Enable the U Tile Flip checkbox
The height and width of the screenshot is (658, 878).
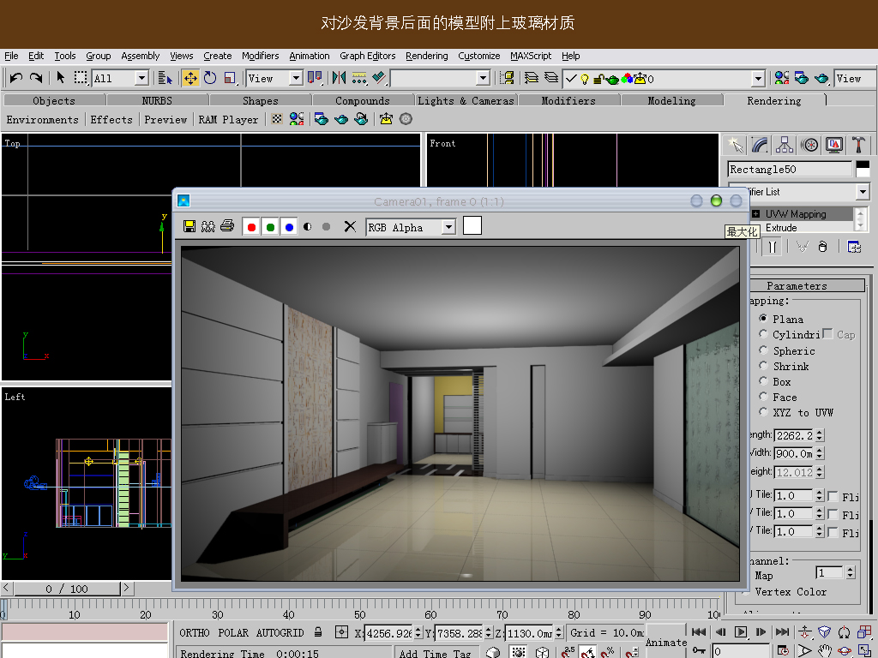coord(833,496)
